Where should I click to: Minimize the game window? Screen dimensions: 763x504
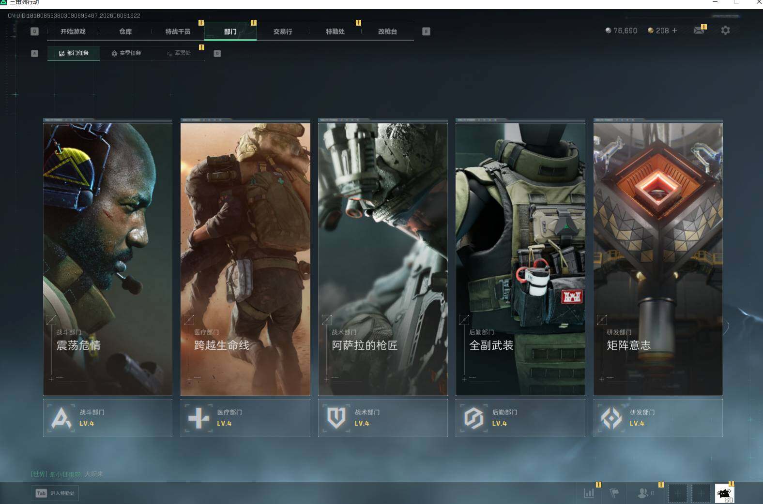(x=715, y=3)
